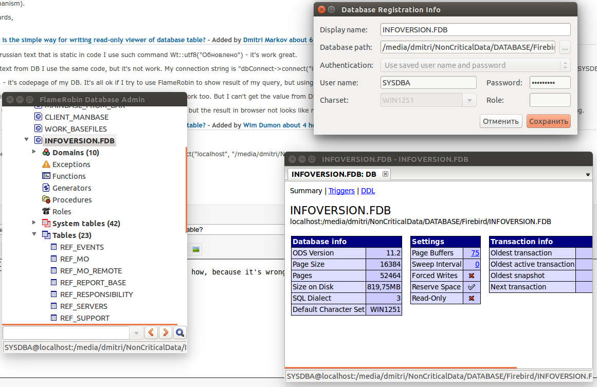Click the User name field SYSDBA
Screen dimensions: 597x387
[428, 83]
